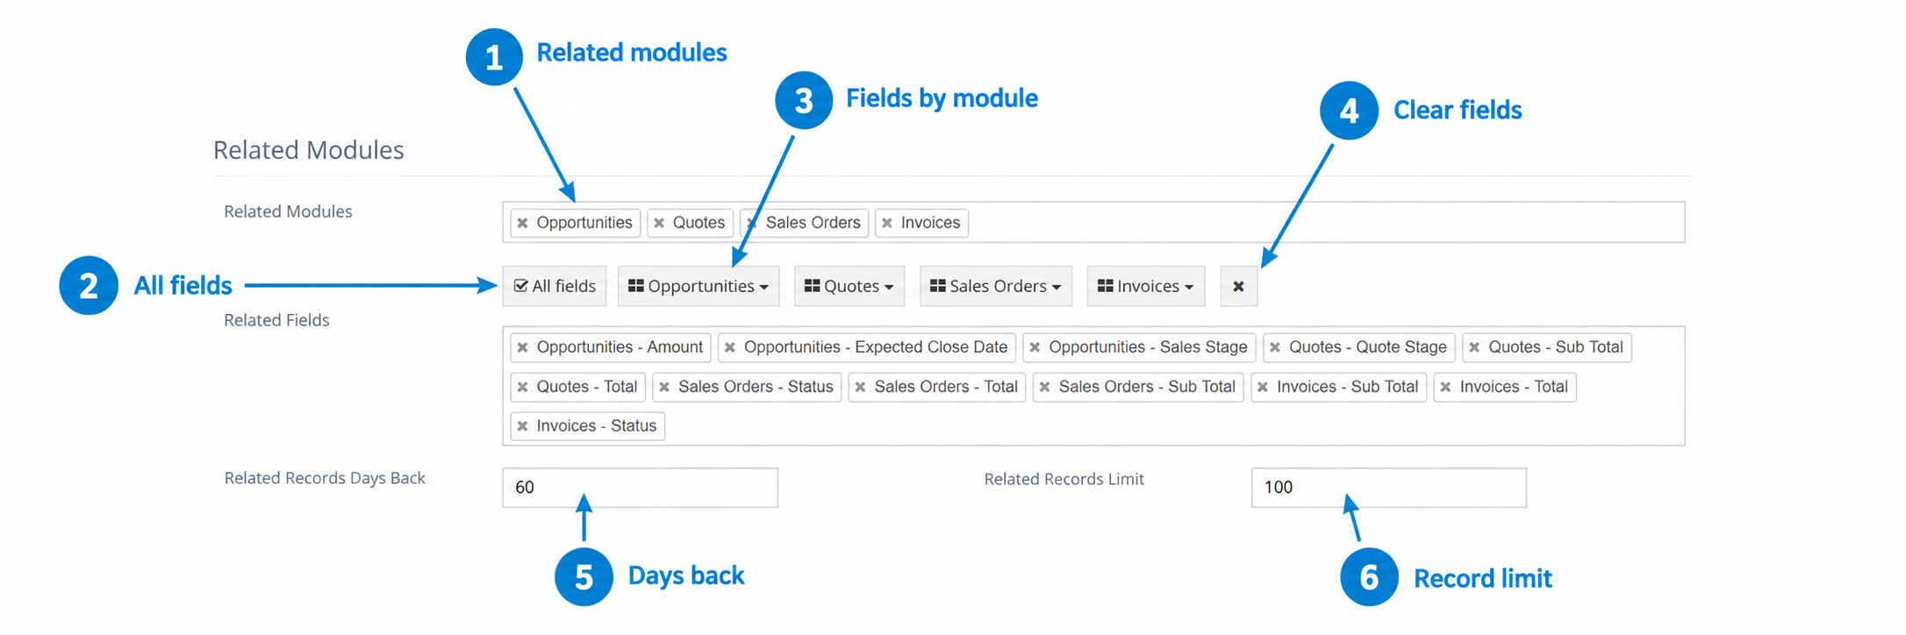Image resolution: width=1906 pixels, height=635 pixels.
Task: Expand the Invoices fields dropdown
Action: [x=1146, y=286]
